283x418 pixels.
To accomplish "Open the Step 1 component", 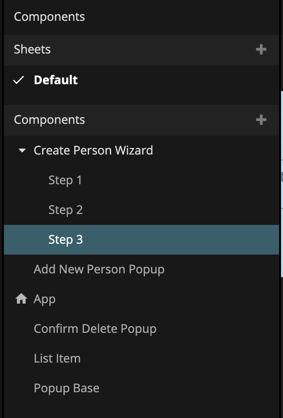I will click(65, 180).
